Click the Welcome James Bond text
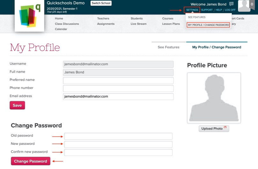The width and height of the screenshot is (258, 169). pyautogui.click(x=208, y=4)
